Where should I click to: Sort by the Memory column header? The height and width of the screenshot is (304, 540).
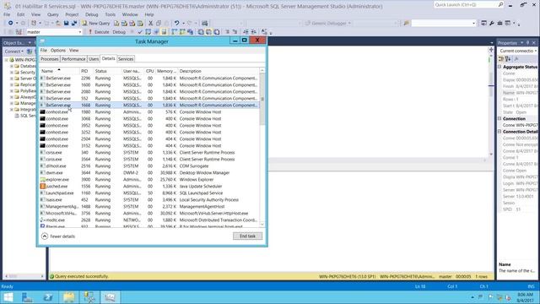166,71
